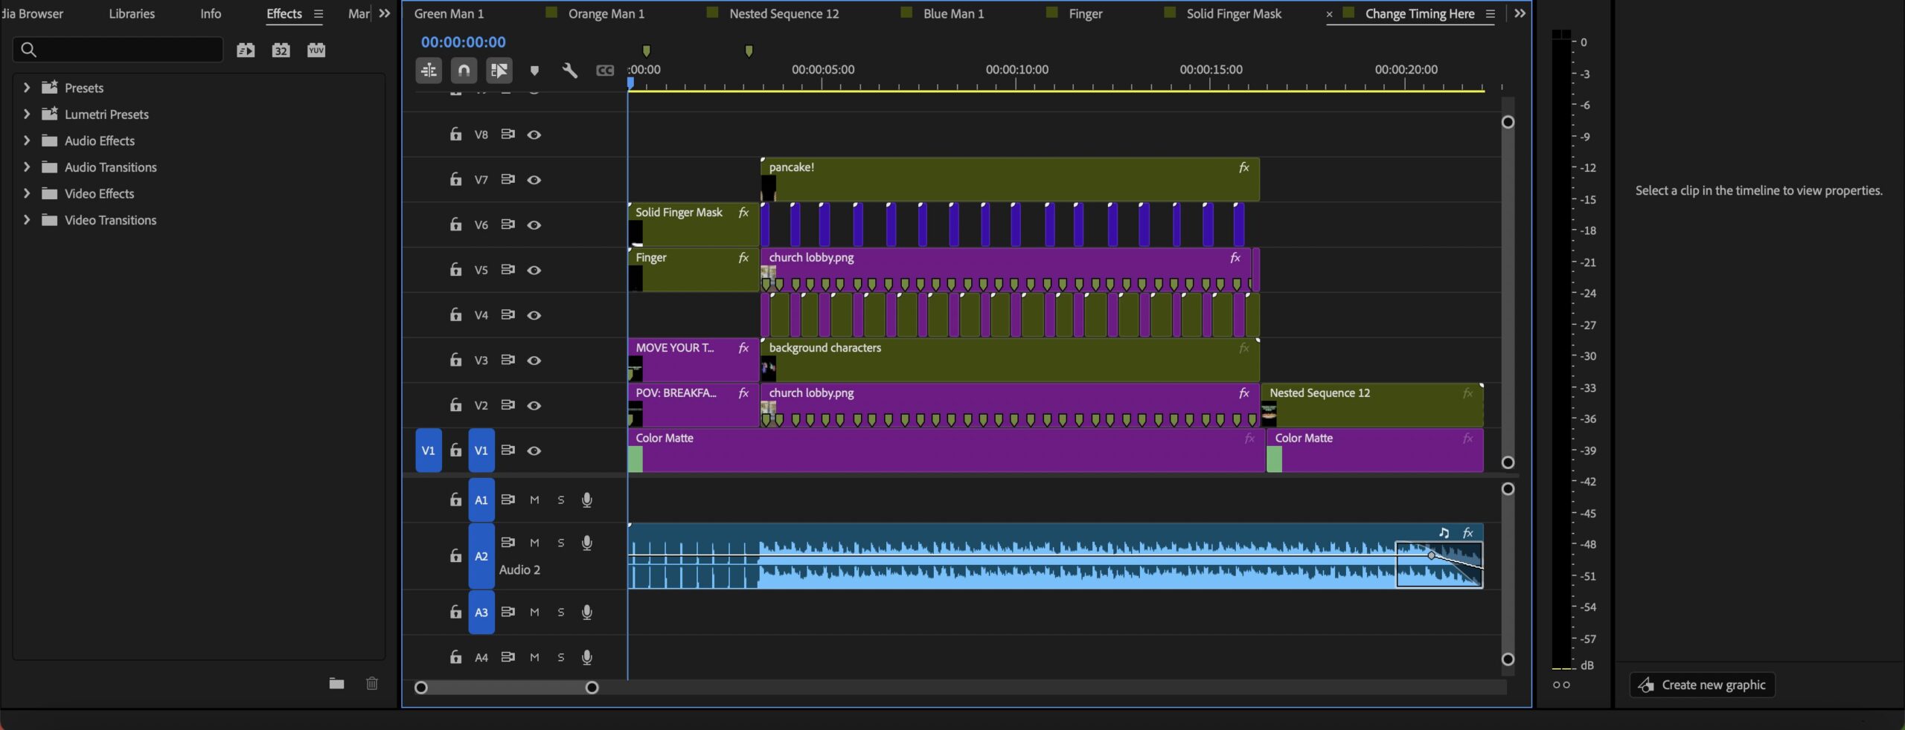
Task: Click the New Custom Bin folder icon
Action: [336, 683]
